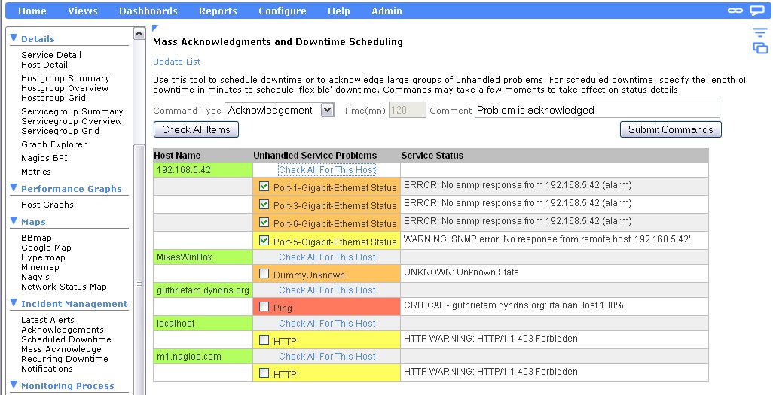
Task: Open the Configure menu
Action: pos(283,11)
